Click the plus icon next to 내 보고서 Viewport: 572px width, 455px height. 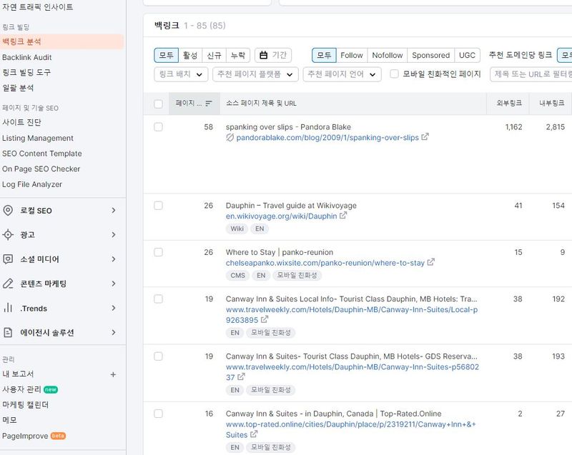(114, 374)
